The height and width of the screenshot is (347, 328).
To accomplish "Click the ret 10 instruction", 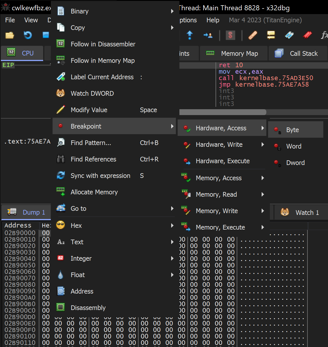I will point(231,65).
